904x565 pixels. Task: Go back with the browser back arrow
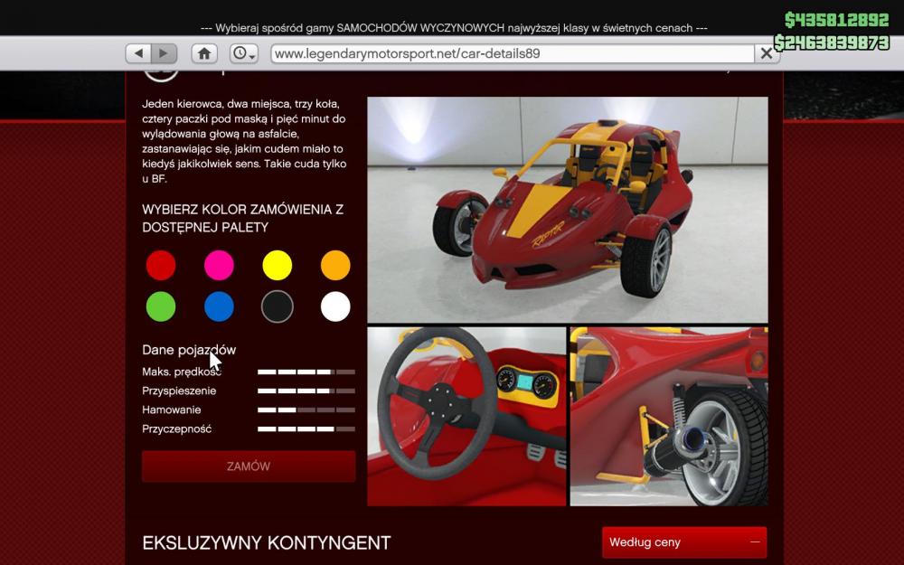139,53
